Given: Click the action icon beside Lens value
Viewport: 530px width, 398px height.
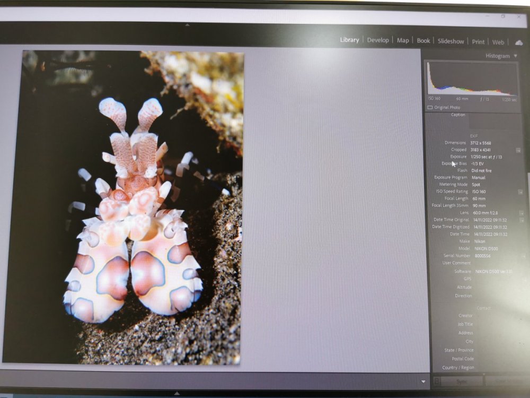Looking at the screenshot, I should 521,213.
